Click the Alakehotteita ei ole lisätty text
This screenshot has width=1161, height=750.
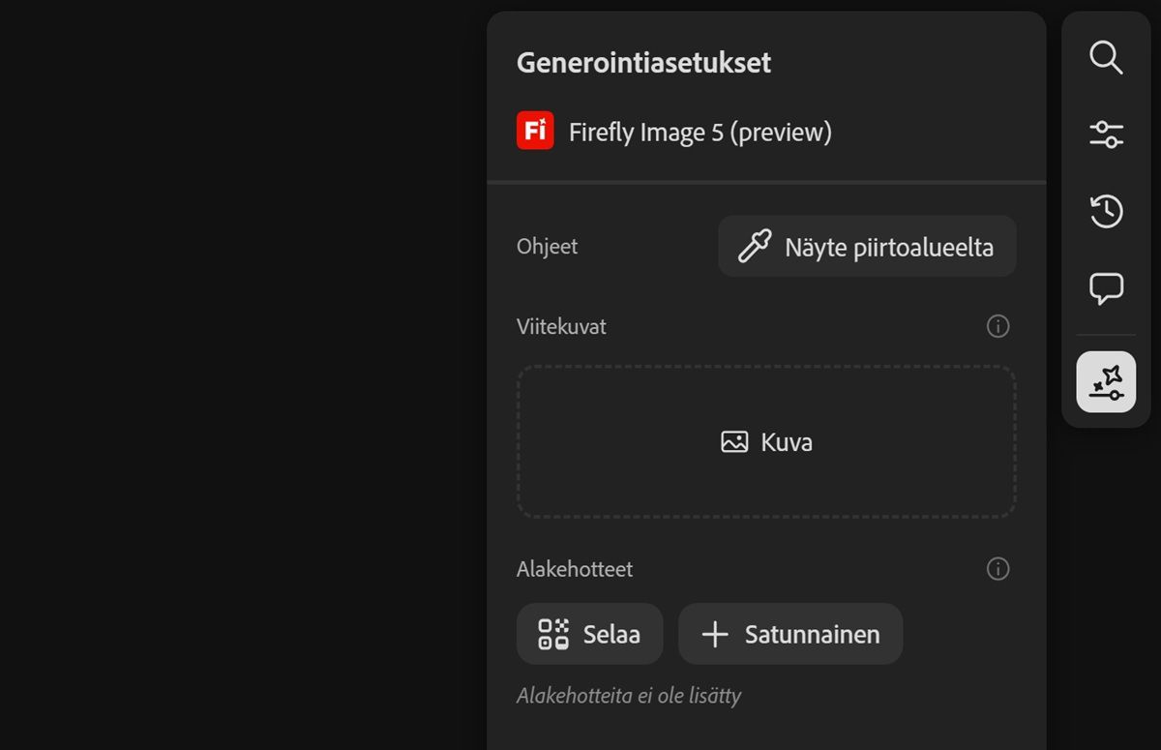pos(629,696)
